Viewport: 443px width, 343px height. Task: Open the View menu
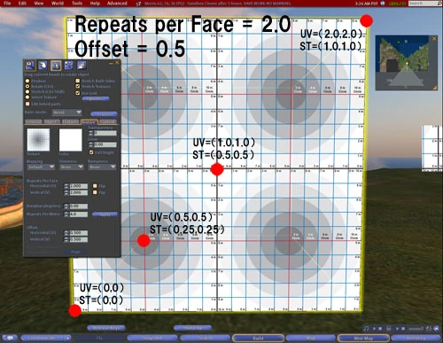tap(39, 4)
